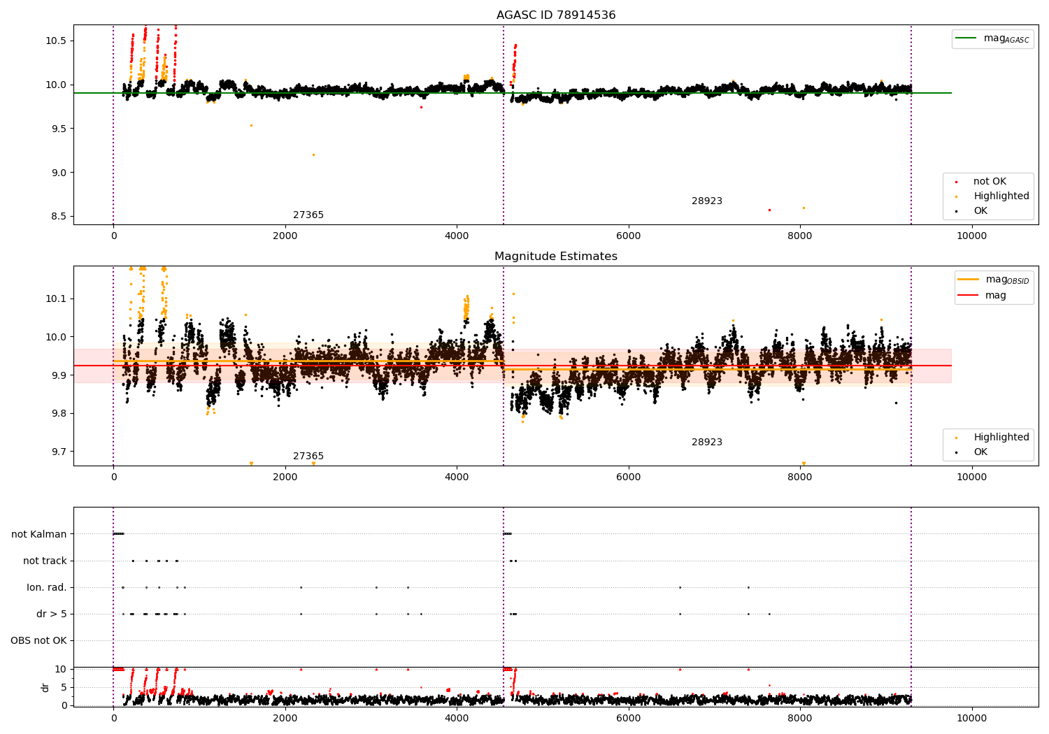The width and height of the screenshot is (1049, 734).
Task: Click the 'Magnitude Estimates' plot title
Action: 556,257
